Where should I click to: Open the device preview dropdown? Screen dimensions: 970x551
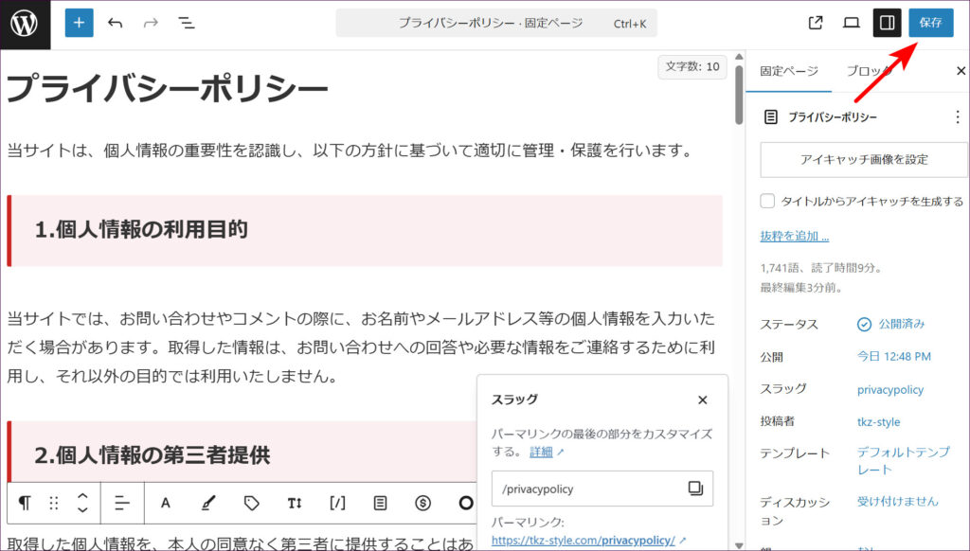tap(852, 23)
